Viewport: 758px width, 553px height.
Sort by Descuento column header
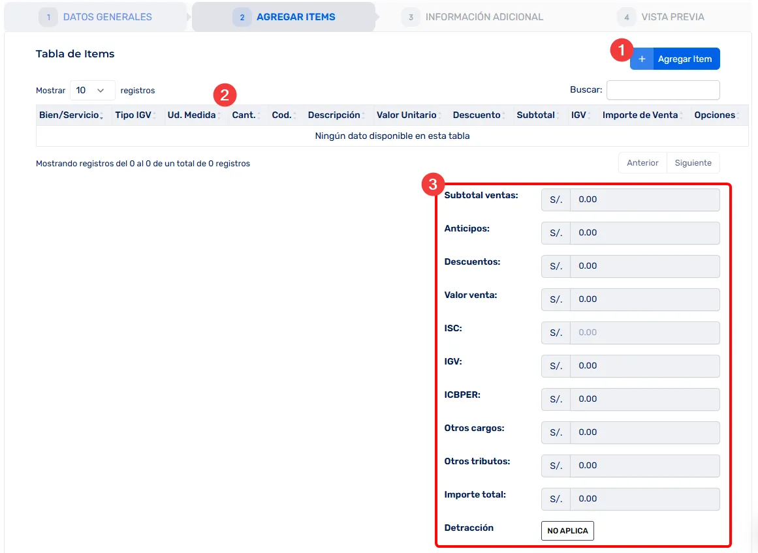[477, 115]
